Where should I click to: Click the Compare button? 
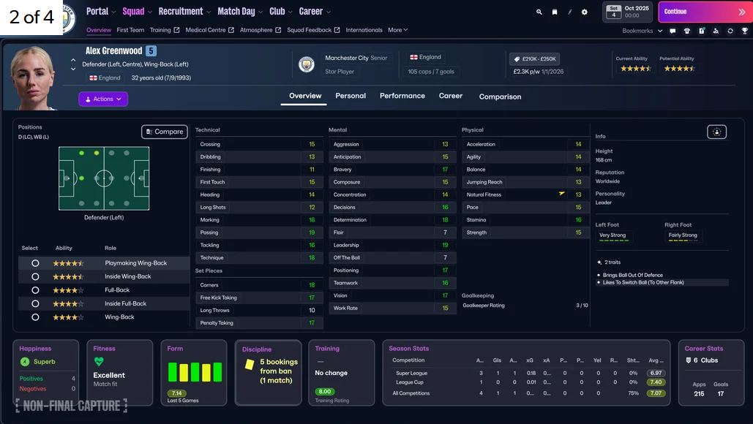pos(165,132)
